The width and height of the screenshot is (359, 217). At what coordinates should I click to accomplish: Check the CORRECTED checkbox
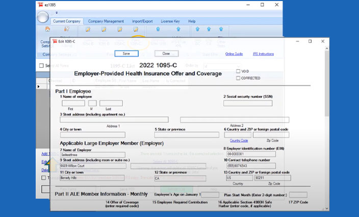[x=238, y=78]
